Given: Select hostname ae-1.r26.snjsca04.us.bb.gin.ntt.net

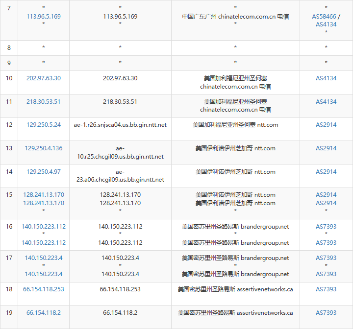Looking at the screenshot, I should click(120, 125).
